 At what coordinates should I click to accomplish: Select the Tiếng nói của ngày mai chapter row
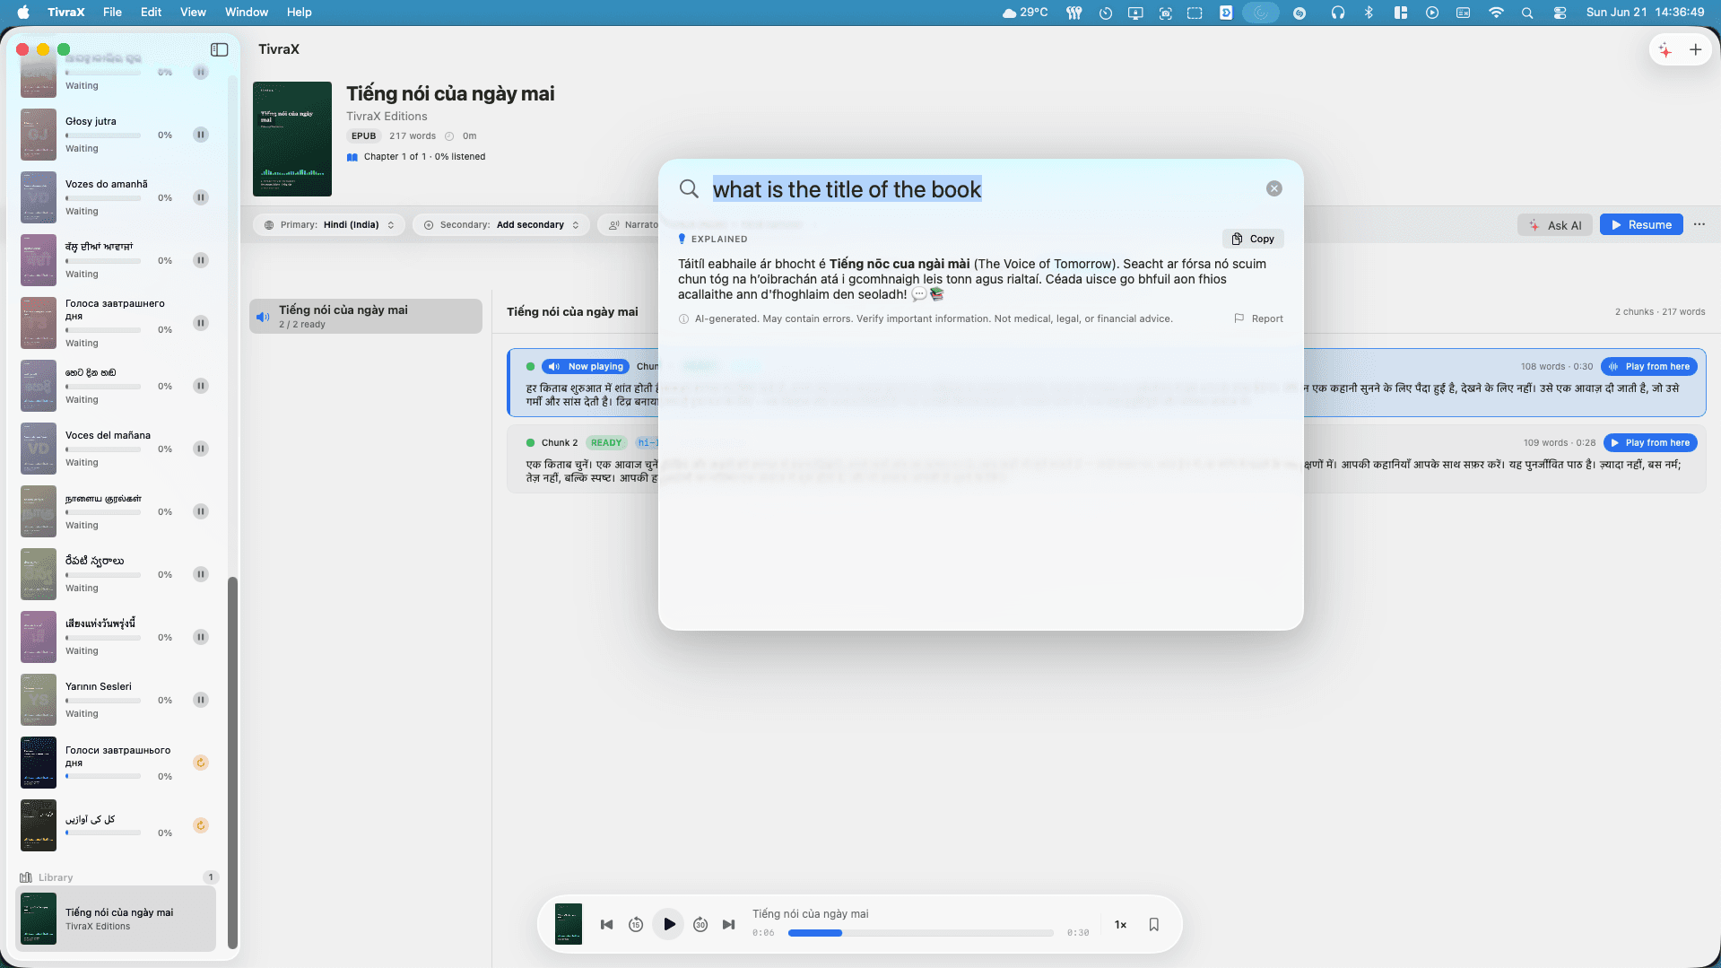(x=366, y=316)
